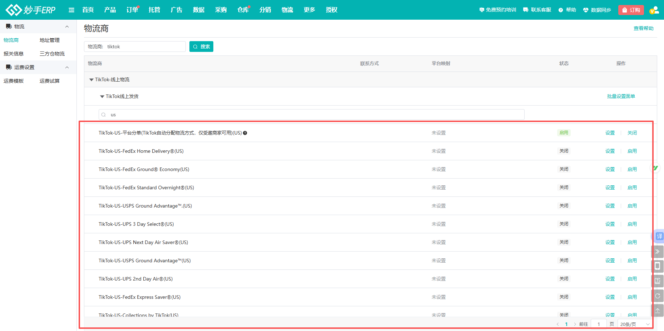The image size is (664, 331).
Task: Click the 搜索 search button
Action: coord(201,47)
